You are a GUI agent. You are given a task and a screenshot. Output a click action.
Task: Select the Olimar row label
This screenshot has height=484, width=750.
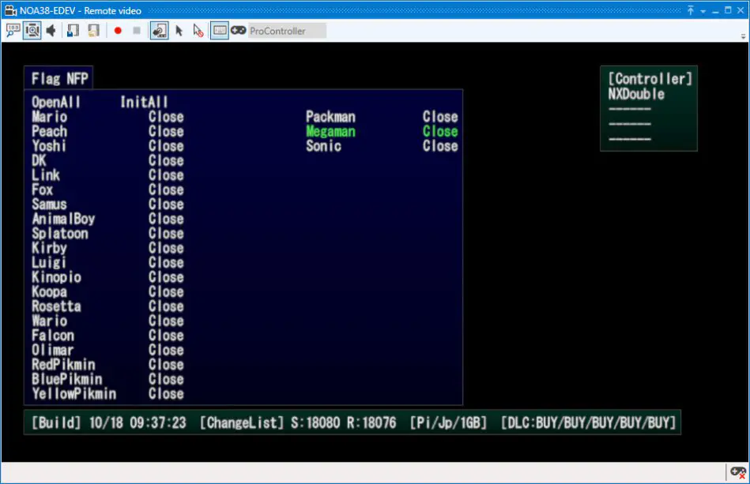click(53, 350)
